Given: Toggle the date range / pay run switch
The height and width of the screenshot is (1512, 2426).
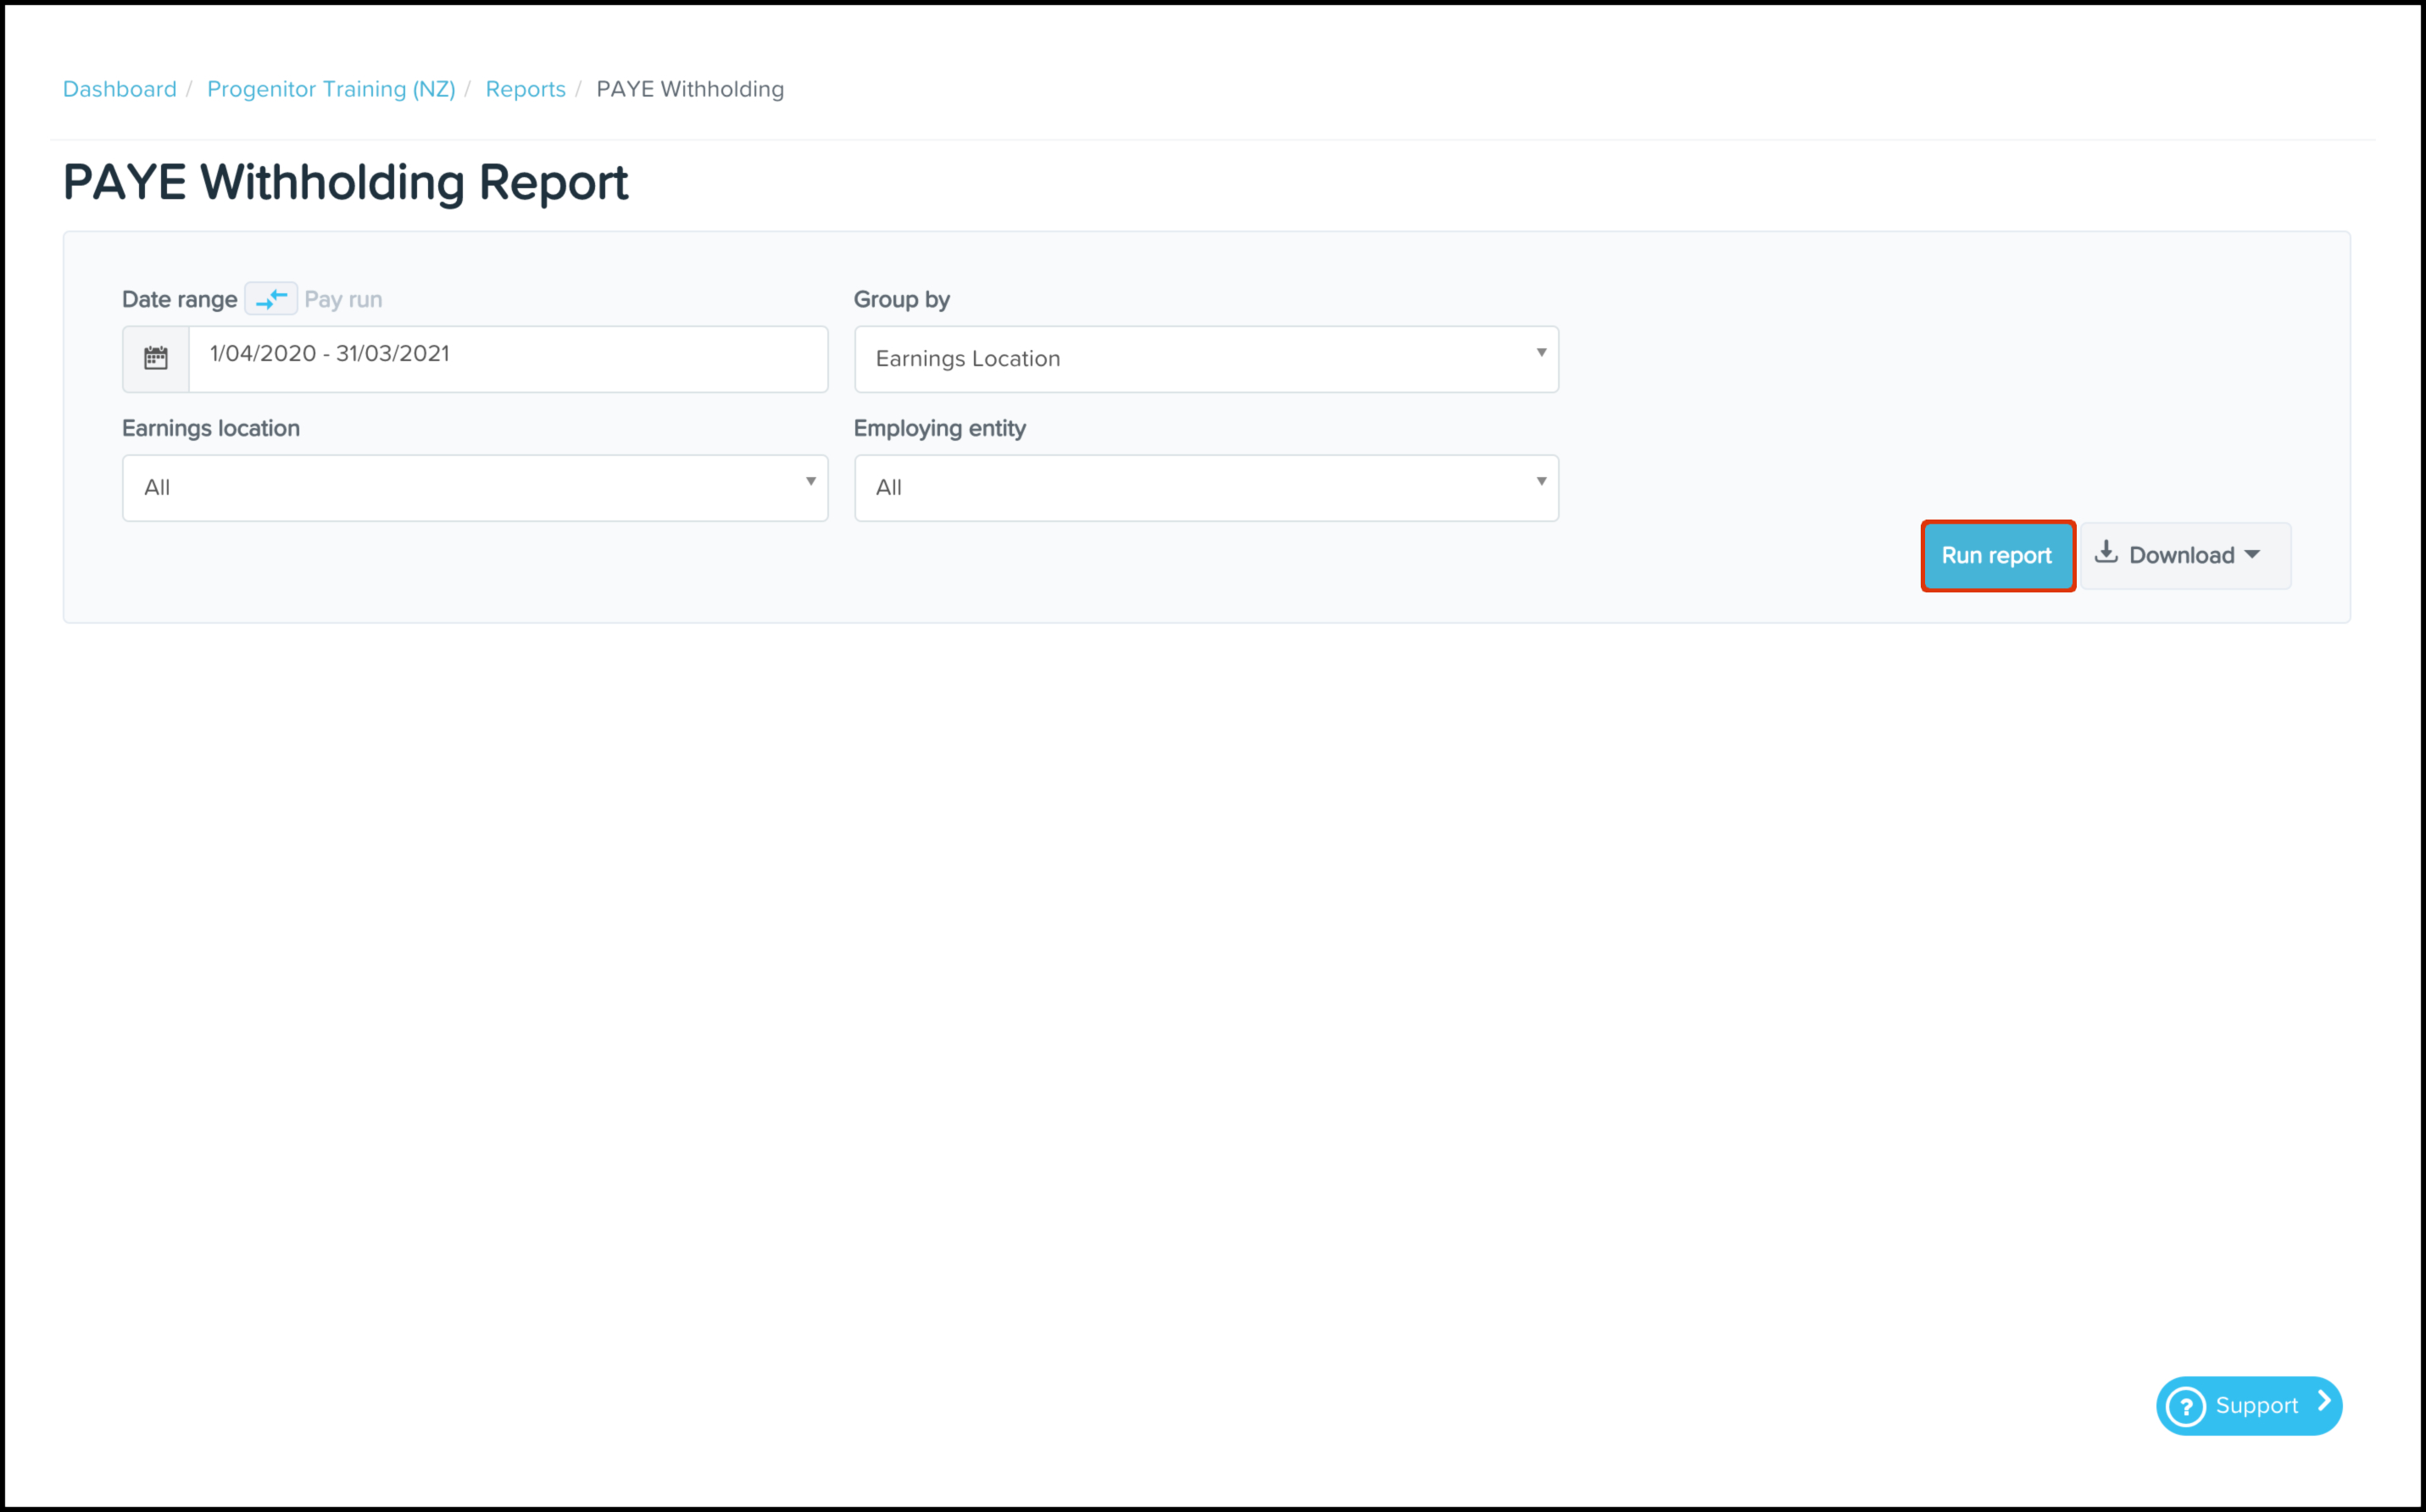Looking at the screenshot, I should 271,299.
